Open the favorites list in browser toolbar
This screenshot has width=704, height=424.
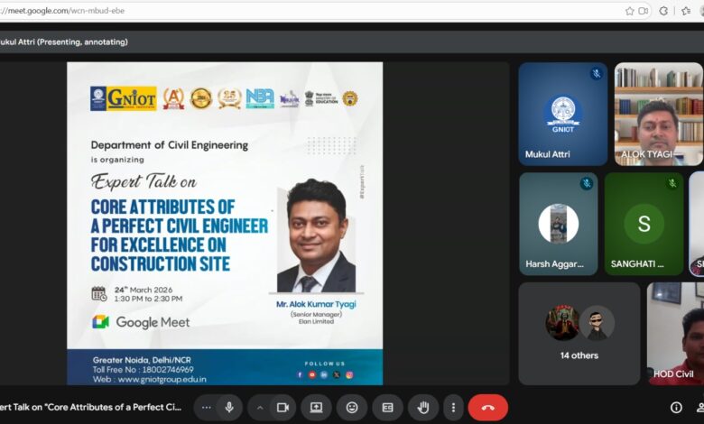click(684, 11)
